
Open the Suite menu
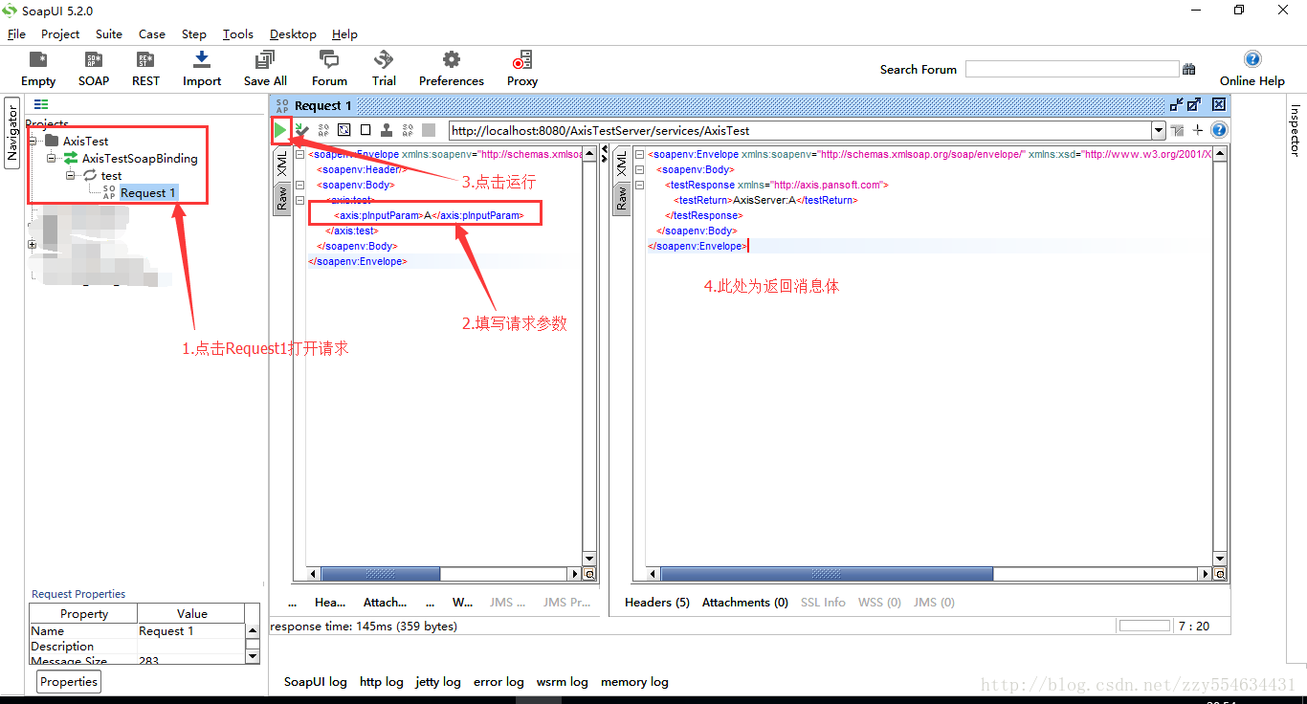109,33
